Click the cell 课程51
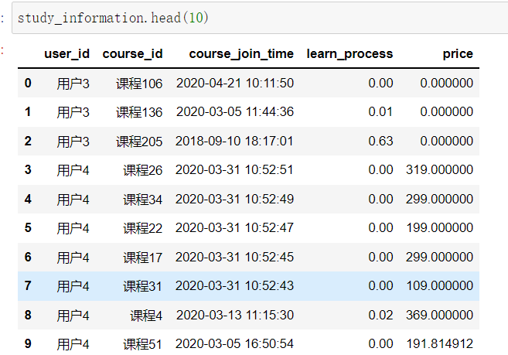This screenshot has width=508, height=355. coord(142,344)
